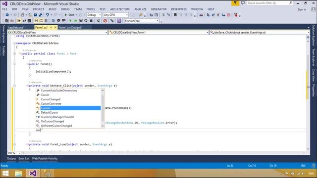Click the pink circle icon in top toolbar

(x=229, y=15)
